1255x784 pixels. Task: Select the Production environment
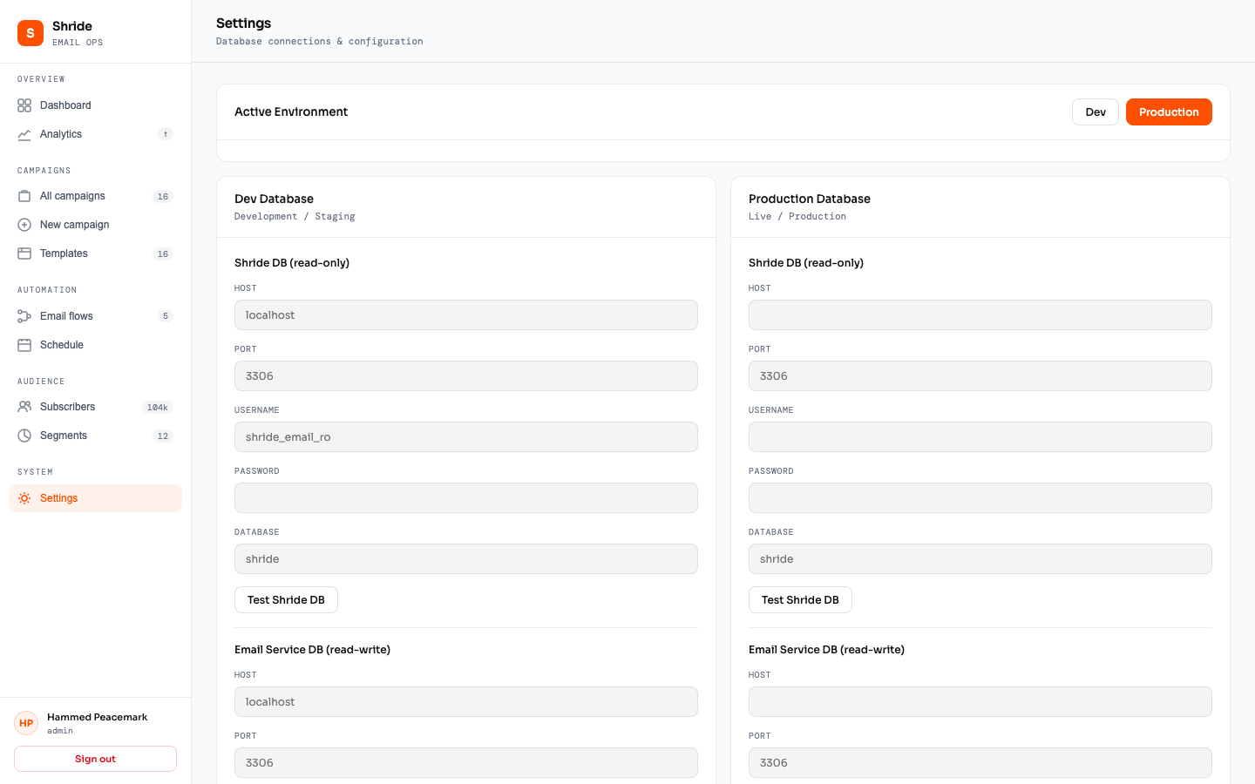[x=1169, y=112]
